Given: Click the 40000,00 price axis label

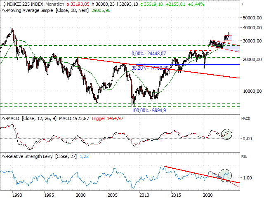Looking at the screenshot, I should click(252, 28).
